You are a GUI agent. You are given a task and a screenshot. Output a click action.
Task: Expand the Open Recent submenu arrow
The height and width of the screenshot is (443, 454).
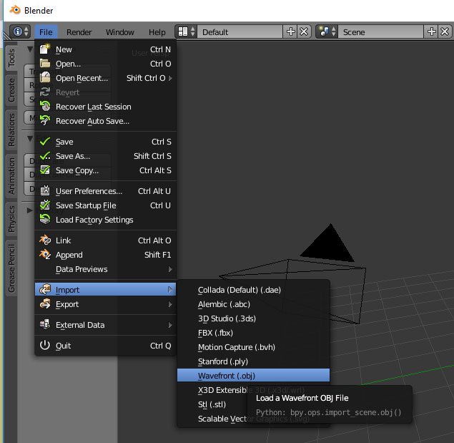(x=170, y=78)
